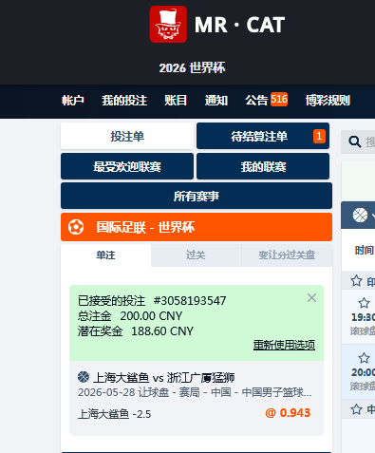Show 最受欢迎联赛 popular leagues

(x=127, y=166)
